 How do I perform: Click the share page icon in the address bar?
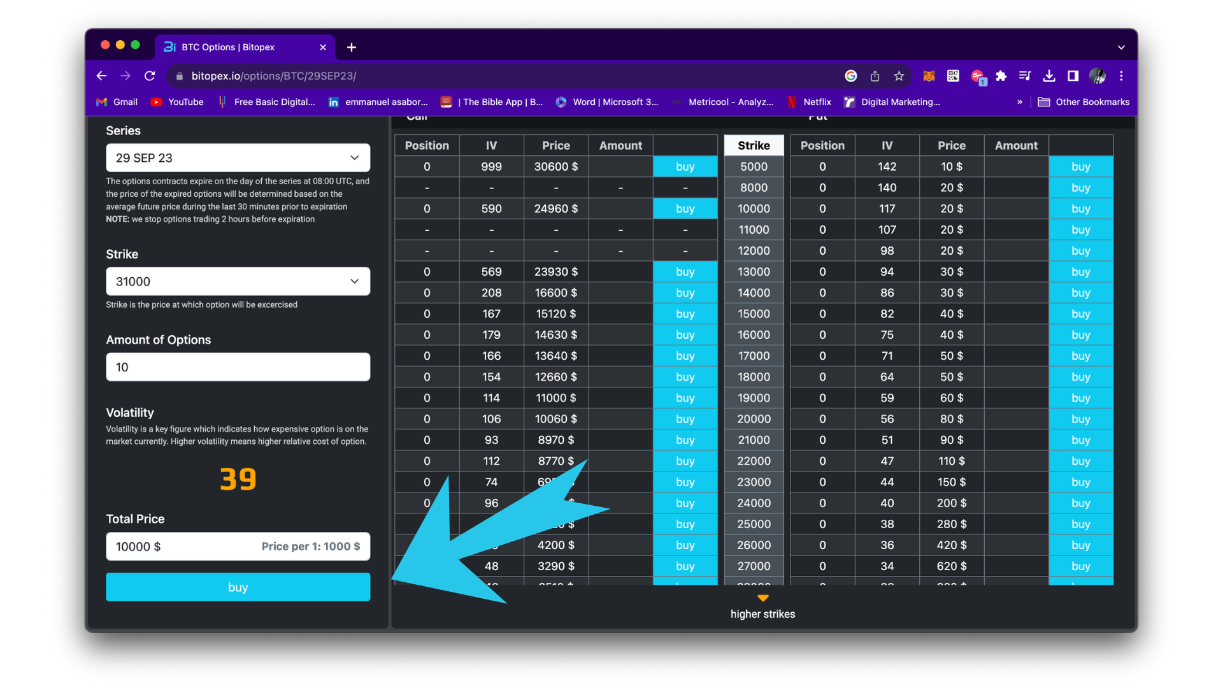click(x=875, y=76)
